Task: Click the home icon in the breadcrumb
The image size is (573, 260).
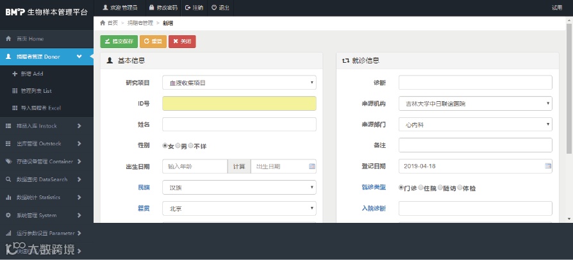Action: [x=103, y=23]
